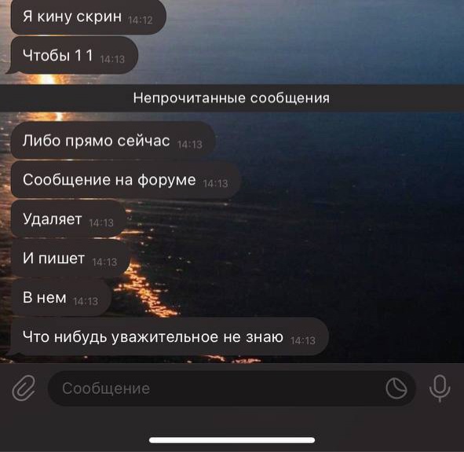
Task: Tap the paperclip attachment icon
Action: tap(24, 388)
